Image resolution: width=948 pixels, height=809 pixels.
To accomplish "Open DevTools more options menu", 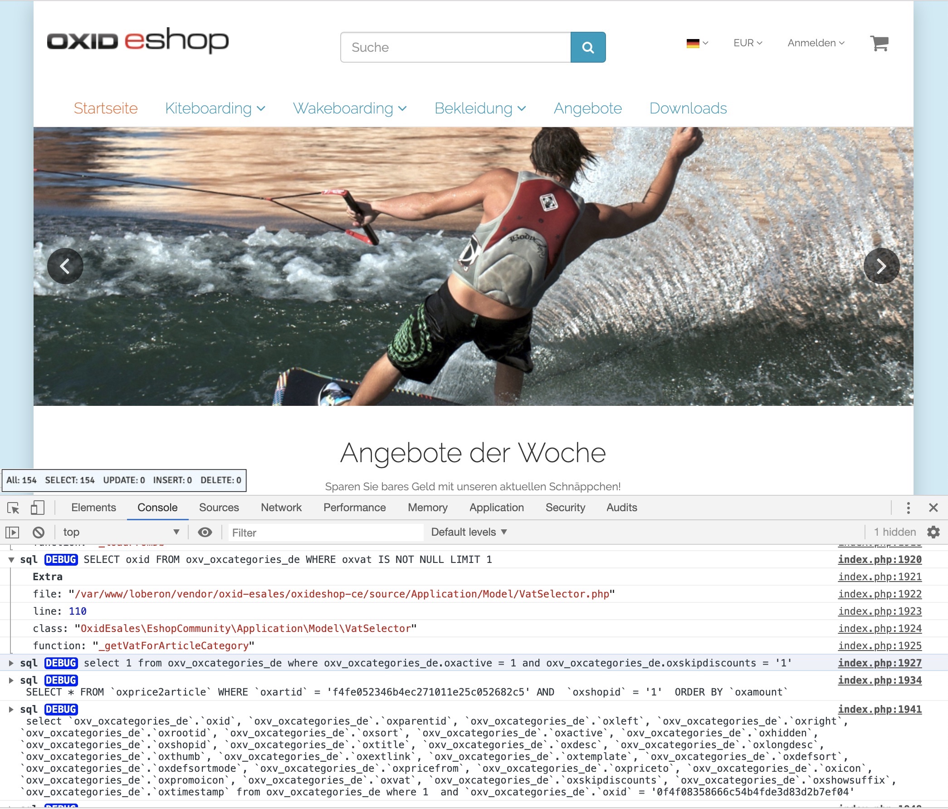I will (908, 508).
